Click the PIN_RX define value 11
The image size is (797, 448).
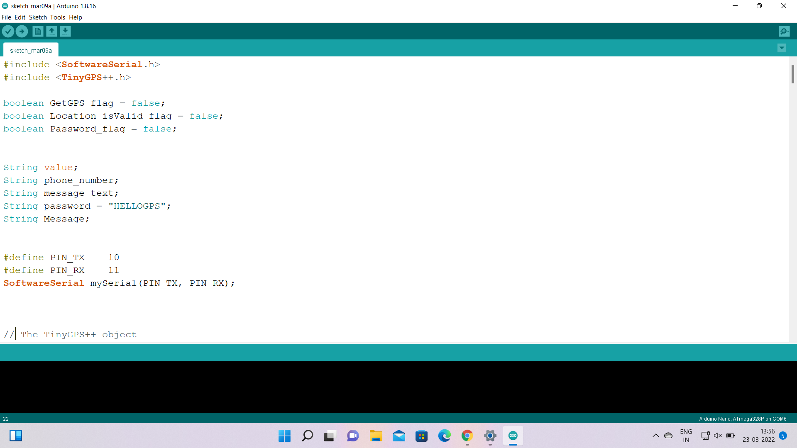point(114,270)
